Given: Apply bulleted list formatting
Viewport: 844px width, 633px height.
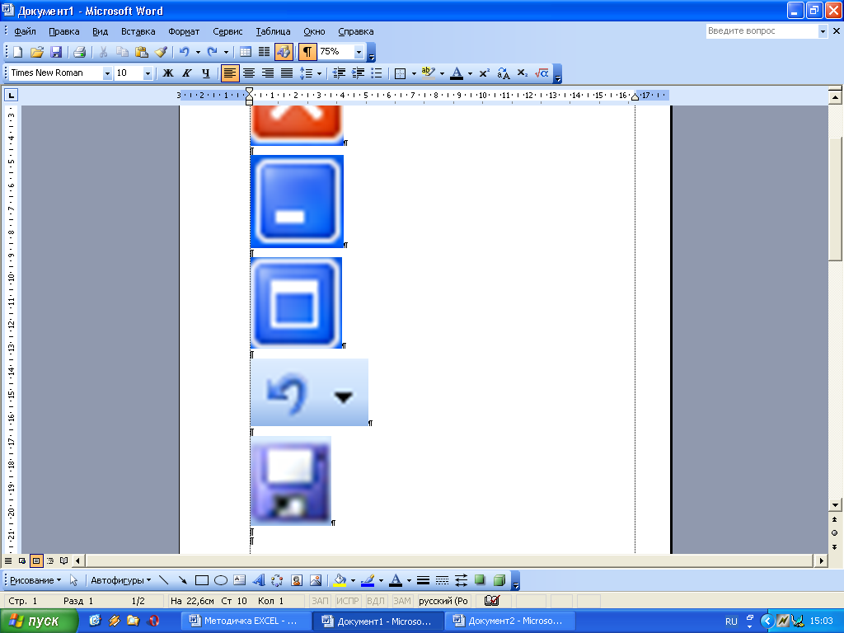Looking at the screenshot, I should 377,73.
